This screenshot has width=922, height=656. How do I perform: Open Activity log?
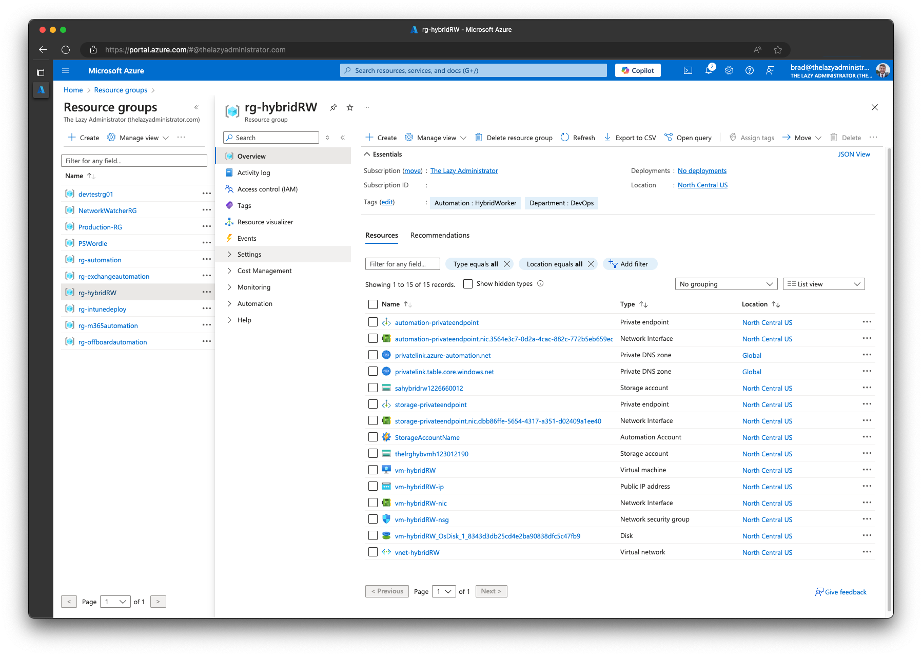pyautogui.click(x=283, y=172)
